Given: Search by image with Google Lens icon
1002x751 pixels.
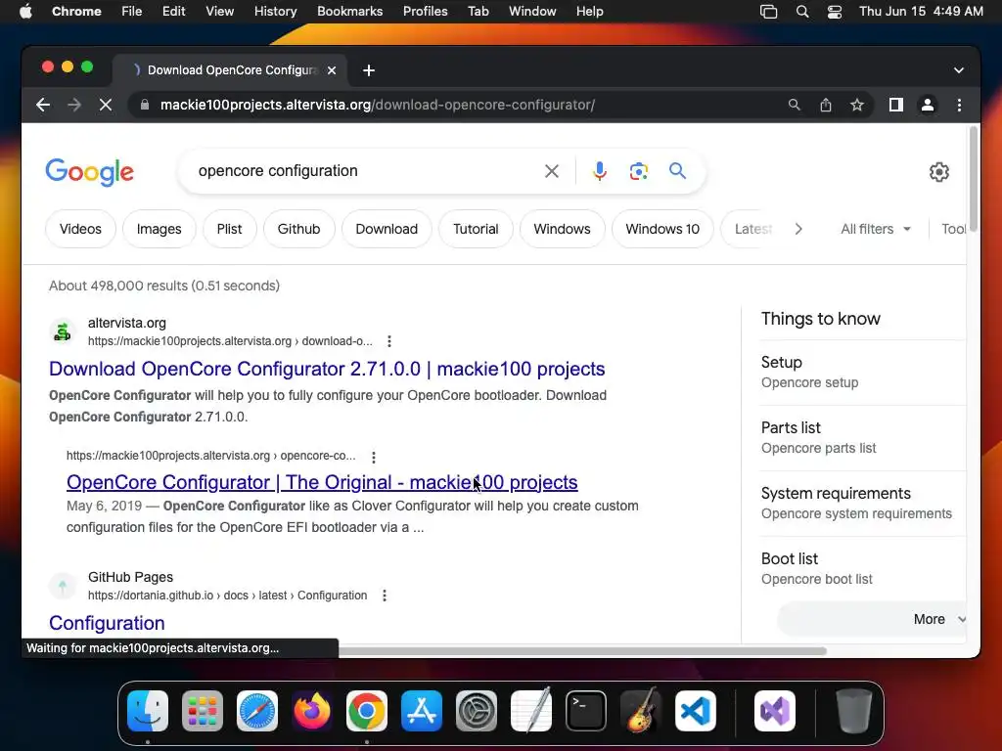Looking at the screenshot, I should point(638,171).
